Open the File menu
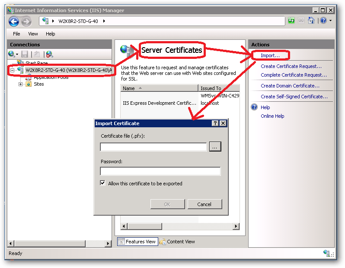The height and width of the screenshot is (268, 345). point(16,34)
